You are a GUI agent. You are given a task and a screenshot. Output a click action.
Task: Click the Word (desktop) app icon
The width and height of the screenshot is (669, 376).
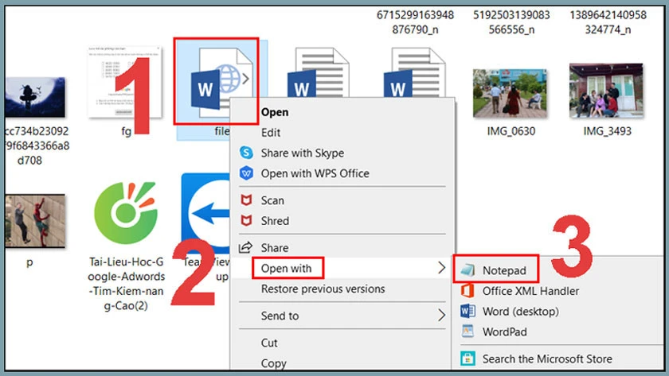[x=468, y=312]
